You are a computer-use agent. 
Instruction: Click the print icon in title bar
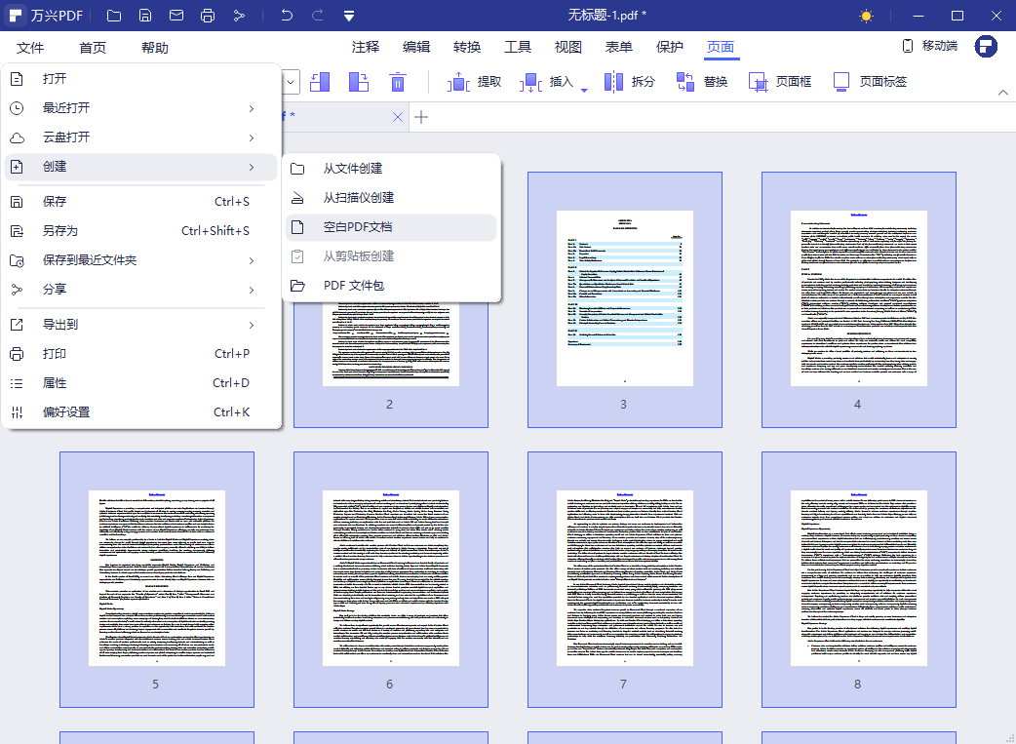(207, 16)
